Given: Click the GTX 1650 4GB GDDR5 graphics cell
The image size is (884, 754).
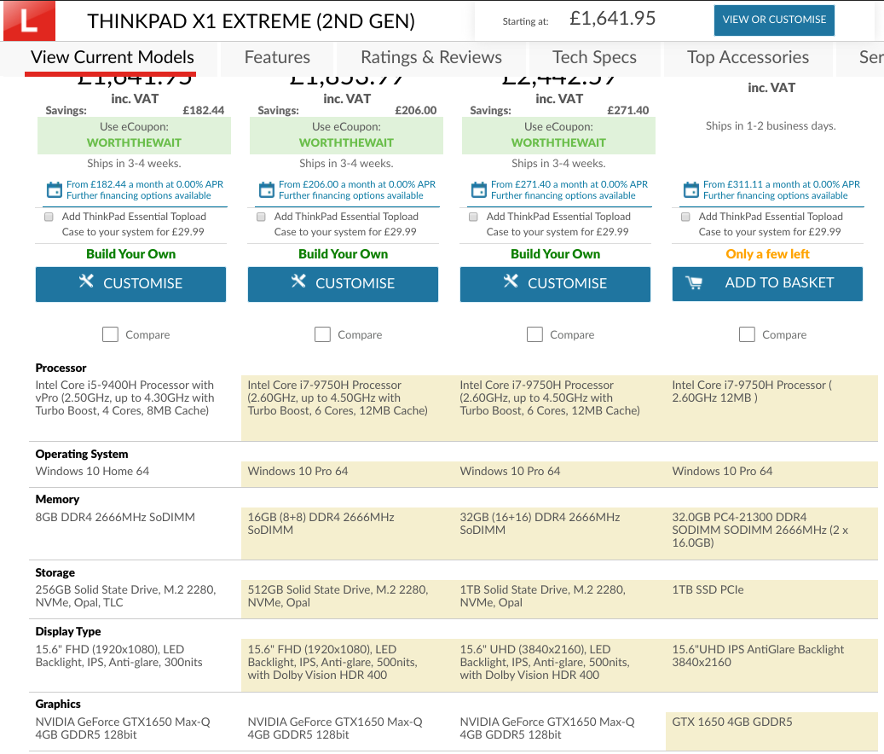Looking at the screenshot, I should (x=731, y=722).
